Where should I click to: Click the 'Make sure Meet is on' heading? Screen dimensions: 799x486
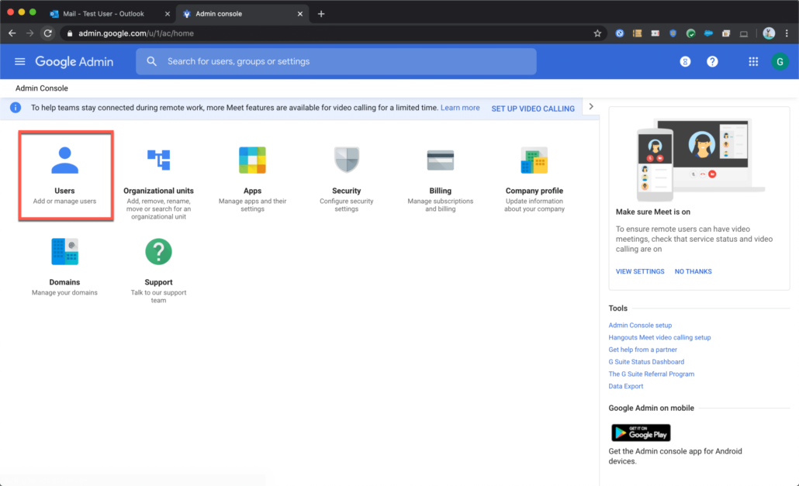tap(652, 212)
